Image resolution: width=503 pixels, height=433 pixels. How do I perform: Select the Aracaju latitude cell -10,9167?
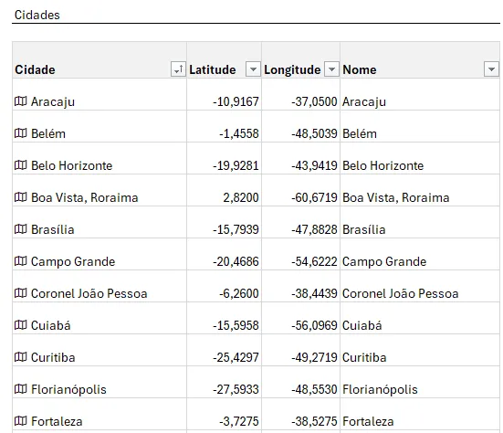click(224, 95)
